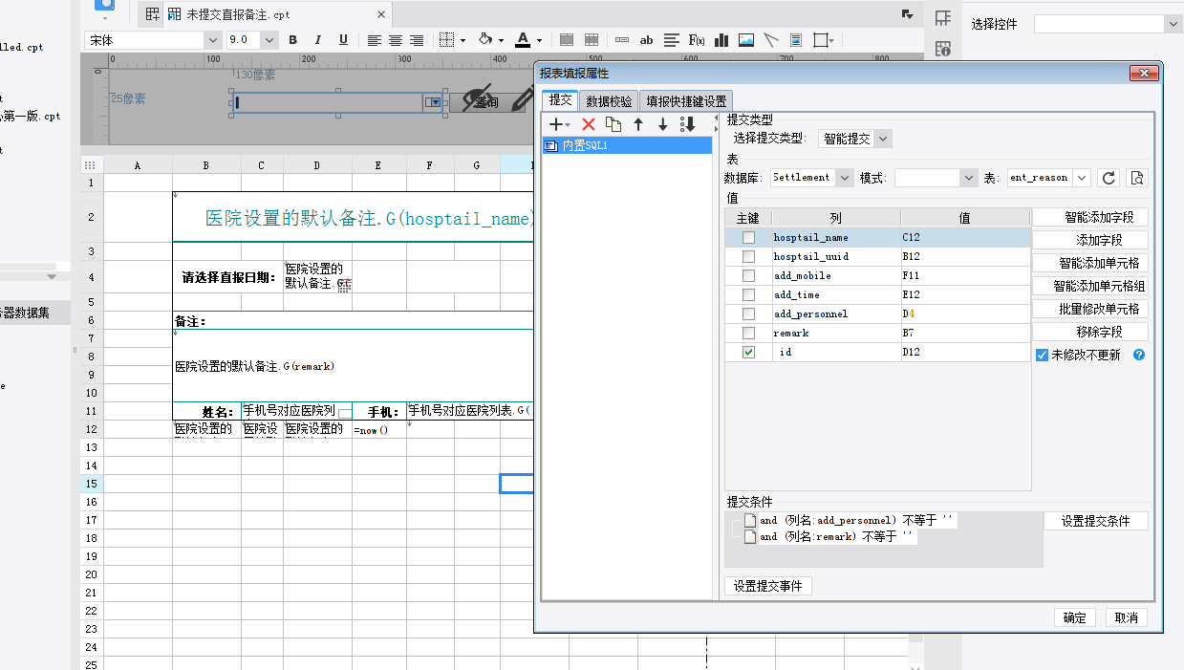
Task: Delete the submit item with the red X
Action: point(589,124)
